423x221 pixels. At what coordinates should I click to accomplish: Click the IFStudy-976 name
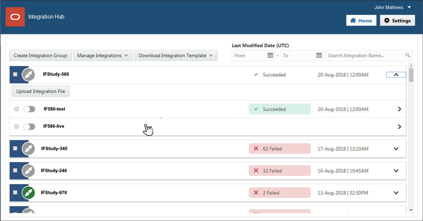pyautogui.click(x=54, y=192)
